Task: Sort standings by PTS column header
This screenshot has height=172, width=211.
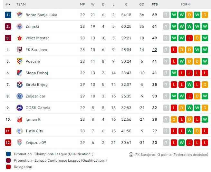Action: pyautogui.click(x=155, y=5)
